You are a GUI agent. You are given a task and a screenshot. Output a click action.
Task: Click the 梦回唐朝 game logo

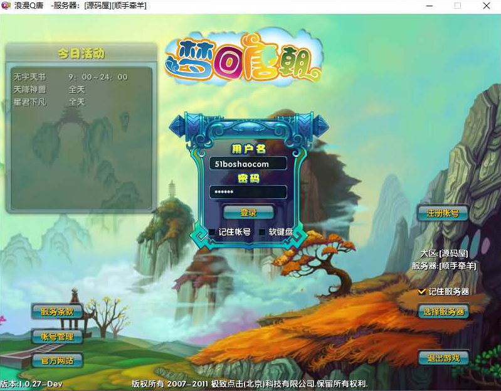pos(245,61)
